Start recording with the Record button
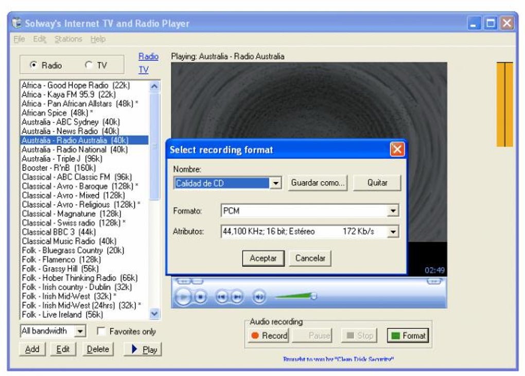Screen dimensions: 525x376 click(269, 336)
